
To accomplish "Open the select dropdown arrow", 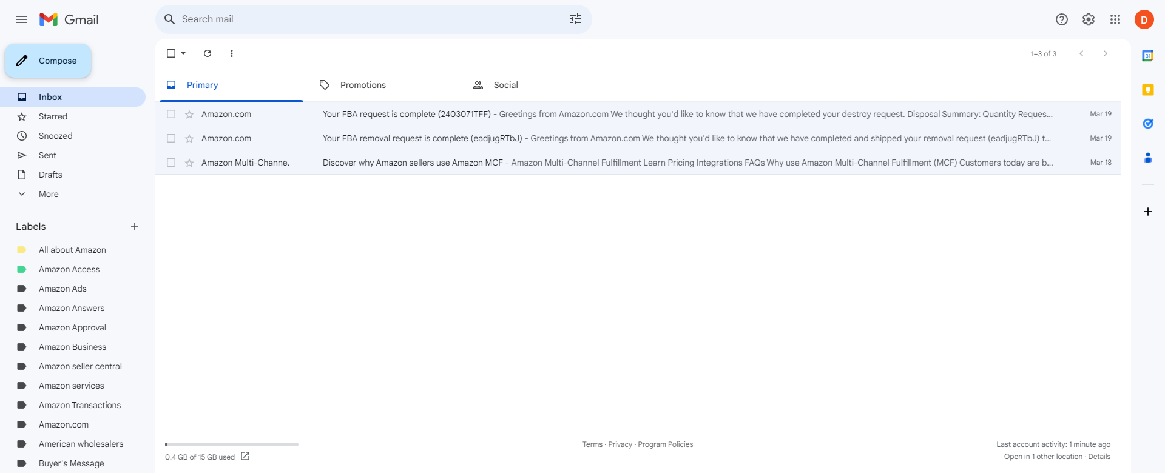I will 183,53.
